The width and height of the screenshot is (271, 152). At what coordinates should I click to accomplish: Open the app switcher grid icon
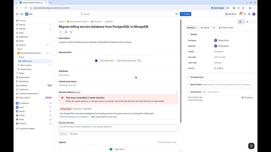point(22,14)
